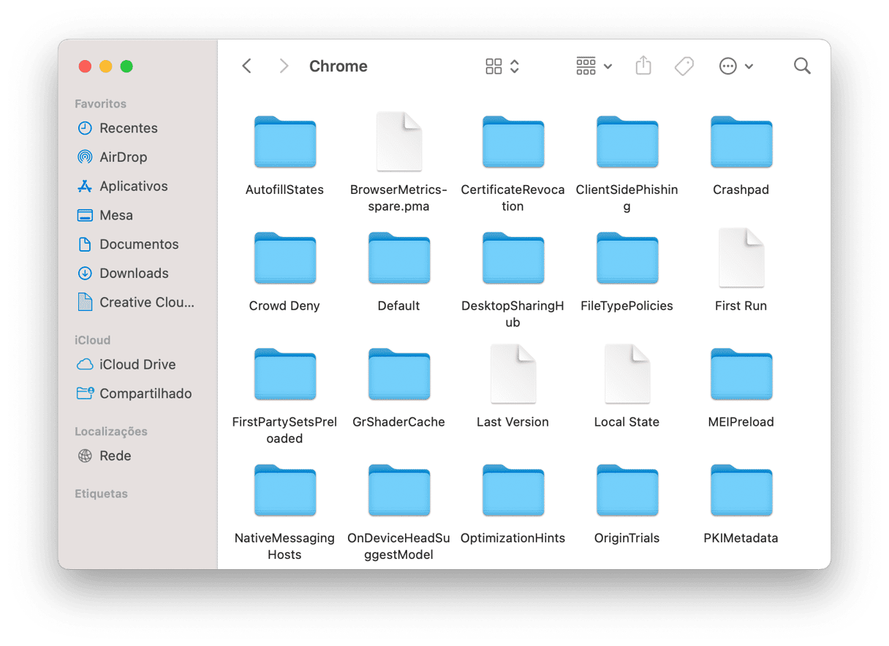The width and height of the screenshot is (889, 646).
Task: Select the FirstPartySetsPreloaded folder icon
Action: 285,374
